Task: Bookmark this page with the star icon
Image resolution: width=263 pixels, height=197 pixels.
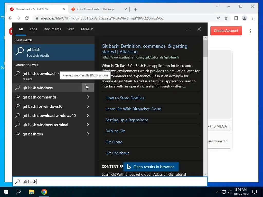Action: pos(226,18)
